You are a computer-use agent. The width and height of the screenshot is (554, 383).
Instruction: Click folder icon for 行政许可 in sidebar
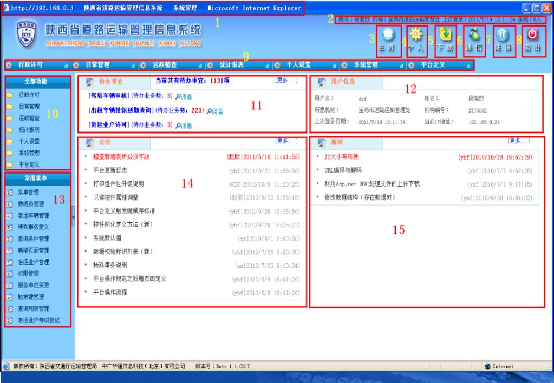point(10,95)
